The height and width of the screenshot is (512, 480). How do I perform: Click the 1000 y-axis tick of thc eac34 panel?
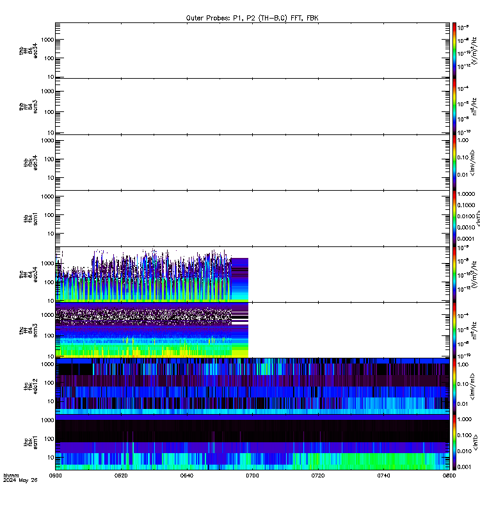47,264
